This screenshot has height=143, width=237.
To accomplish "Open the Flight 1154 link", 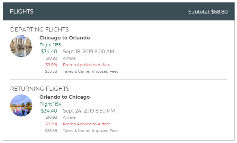I will click(x=50, y=104).
